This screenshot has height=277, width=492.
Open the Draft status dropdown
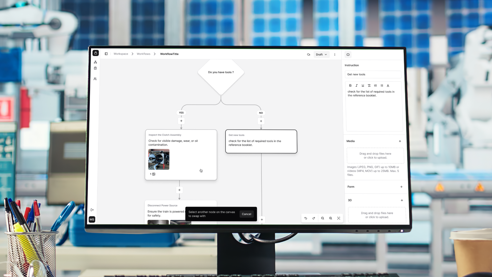pos(321,54)
